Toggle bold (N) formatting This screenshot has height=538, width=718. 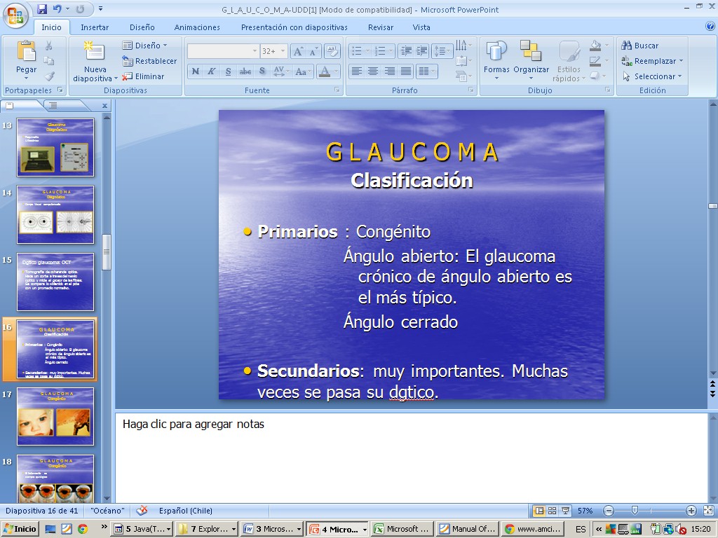pos(195,71)
